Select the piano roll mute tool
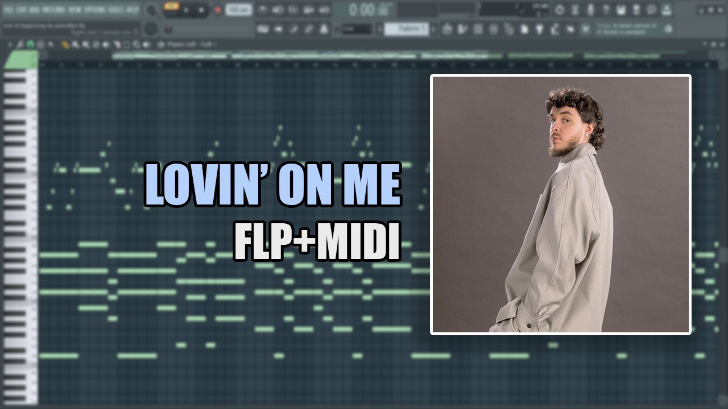The width and height of the screenshot is (728, 409). point(106,44)
